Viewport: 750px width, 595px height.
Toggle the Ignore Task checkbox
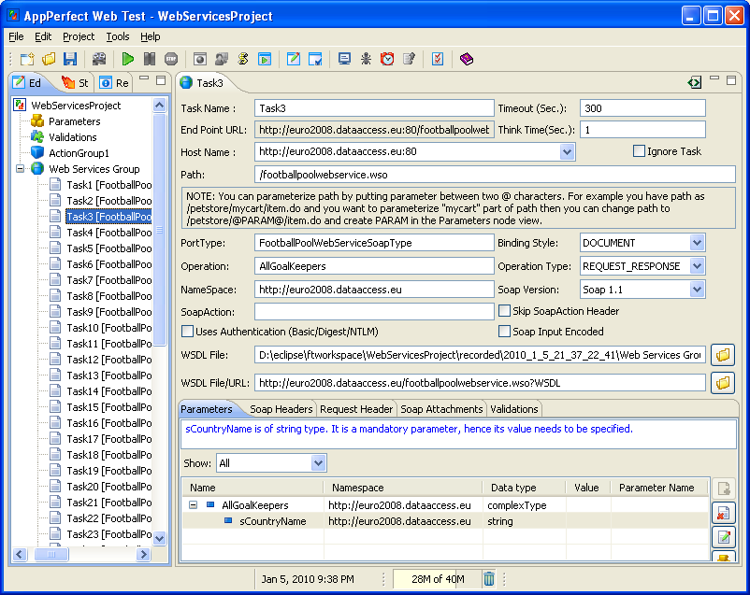[x=639, y=151]
